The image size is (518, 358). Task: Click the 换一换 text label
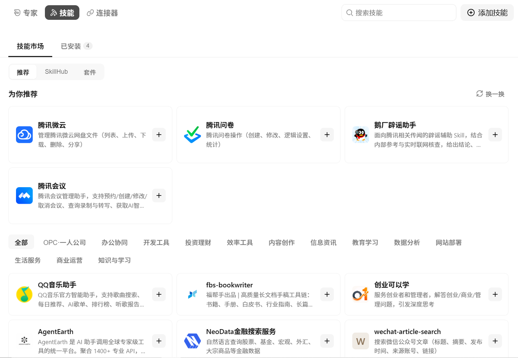(495, 94)
